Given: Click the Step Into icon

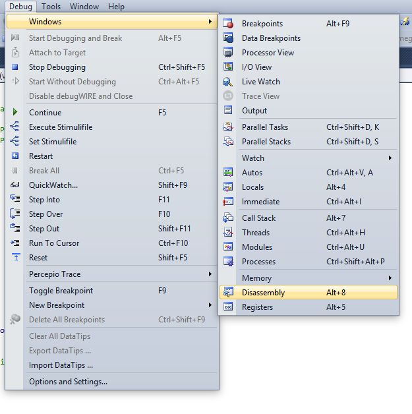Looking at the screenshot, I should [x=15, y=198].
